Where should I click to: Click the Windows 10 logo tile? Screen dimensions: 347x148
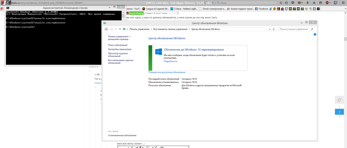click(159, 52)
